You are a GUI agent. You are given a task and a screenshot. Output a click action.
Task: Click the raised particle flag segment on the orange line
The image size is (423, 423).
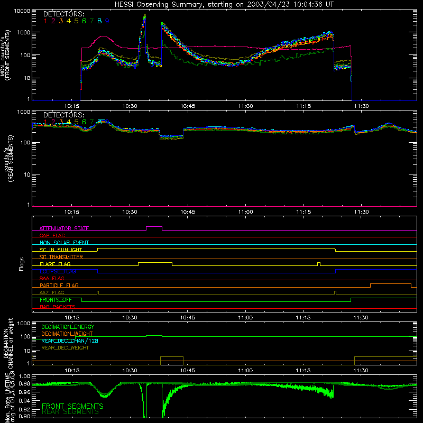391,284
